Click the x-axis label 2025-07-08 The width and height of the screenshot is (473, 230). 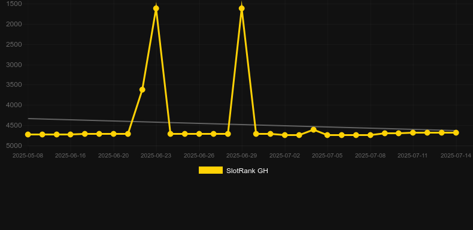pyautogui.click(x=370, y=156)
